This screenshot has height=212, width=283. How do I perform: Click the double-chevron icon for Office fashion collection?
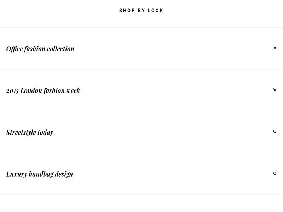click(x=275, y=48)
